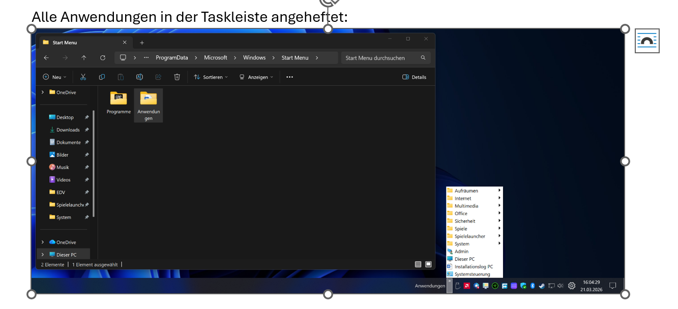Click Microsoft in the address breadcrumb
The width and height of the screenshot is (678, 309).
click(216, 58)
